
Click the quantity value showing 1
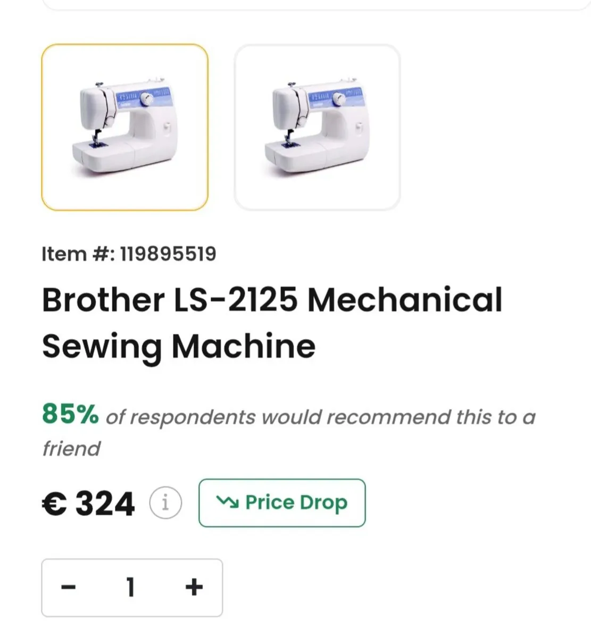click(x=131, y=587)
